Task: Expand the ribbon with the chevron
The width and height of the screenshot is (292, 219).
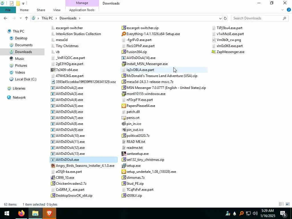Action: (x=283, y=10)
